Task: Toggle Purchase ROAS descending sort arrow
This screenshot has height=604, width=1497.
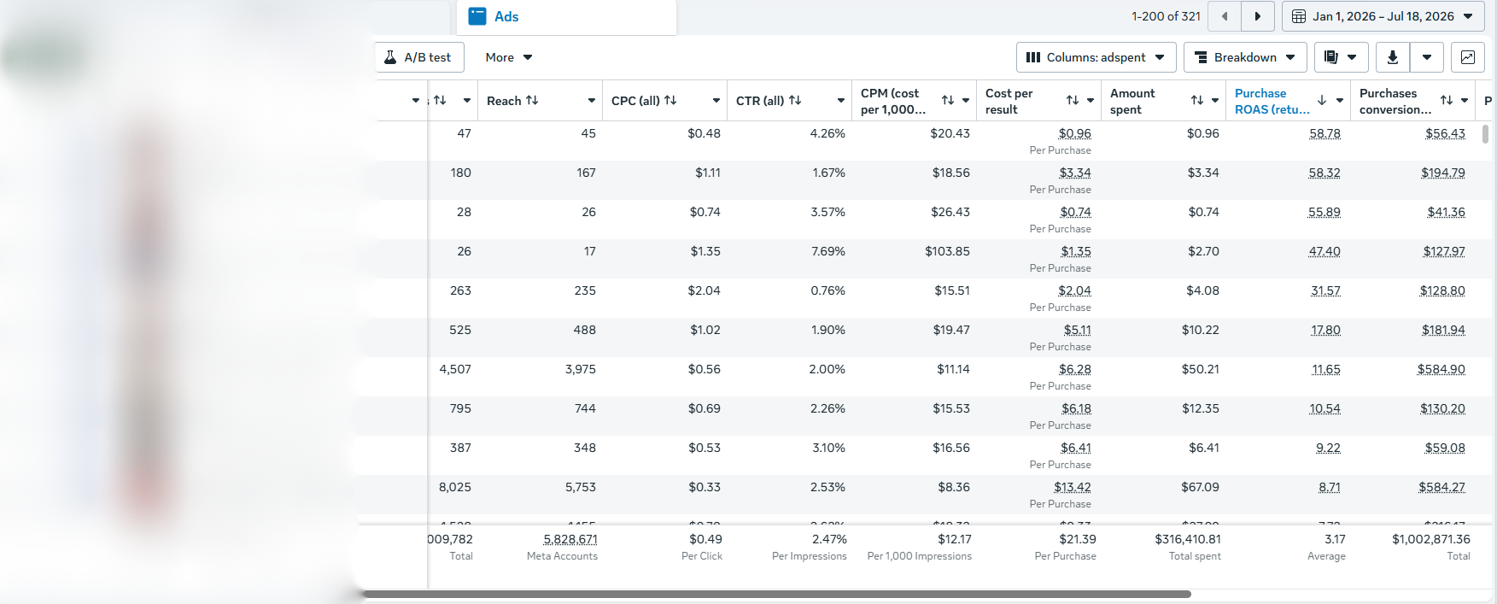Action: 1322,100
